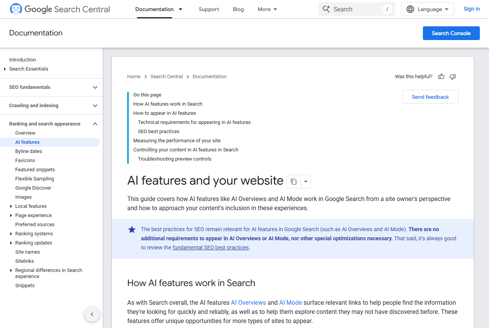Expand Page experience in sidebar
The width and height of the screenshot is (489, 328).
point(11,215)
